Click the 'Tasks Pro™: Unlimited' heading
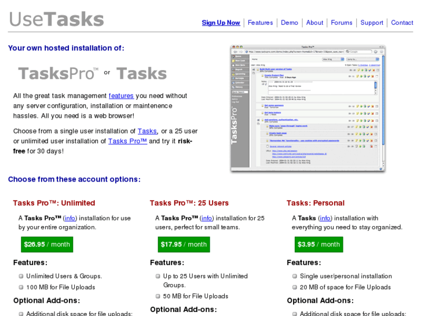The width and height of the screenshot is (421, 316). pyautogui.click(x=54, y=203)
